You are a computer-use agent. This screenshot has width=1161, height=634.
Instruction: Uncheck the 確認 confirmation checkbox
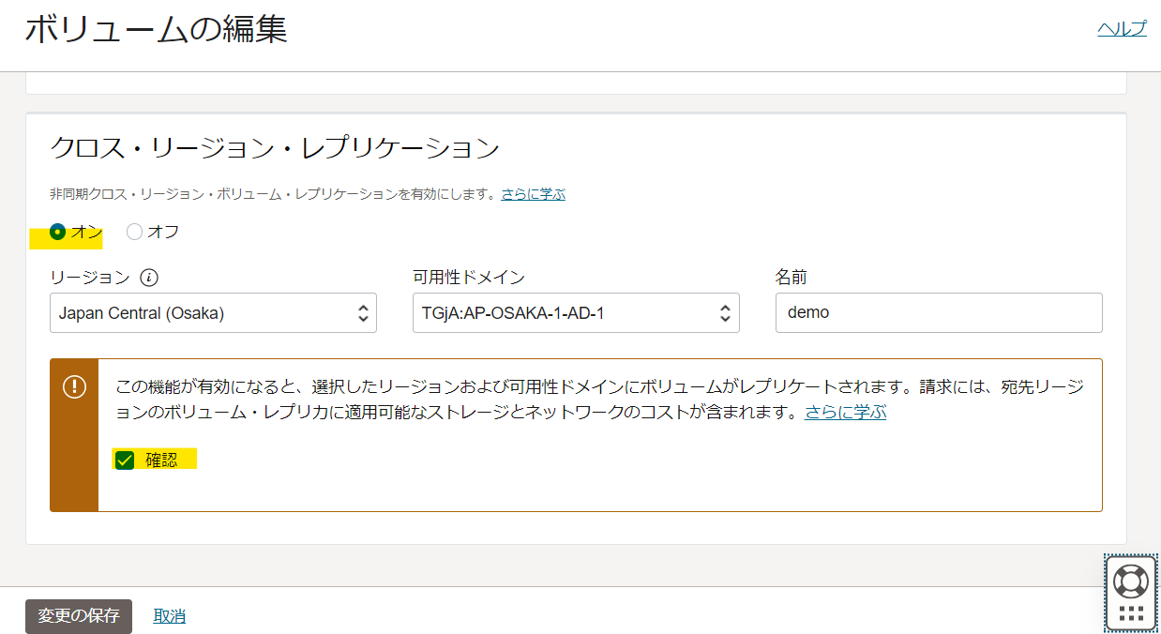click(x=125, y=460)
